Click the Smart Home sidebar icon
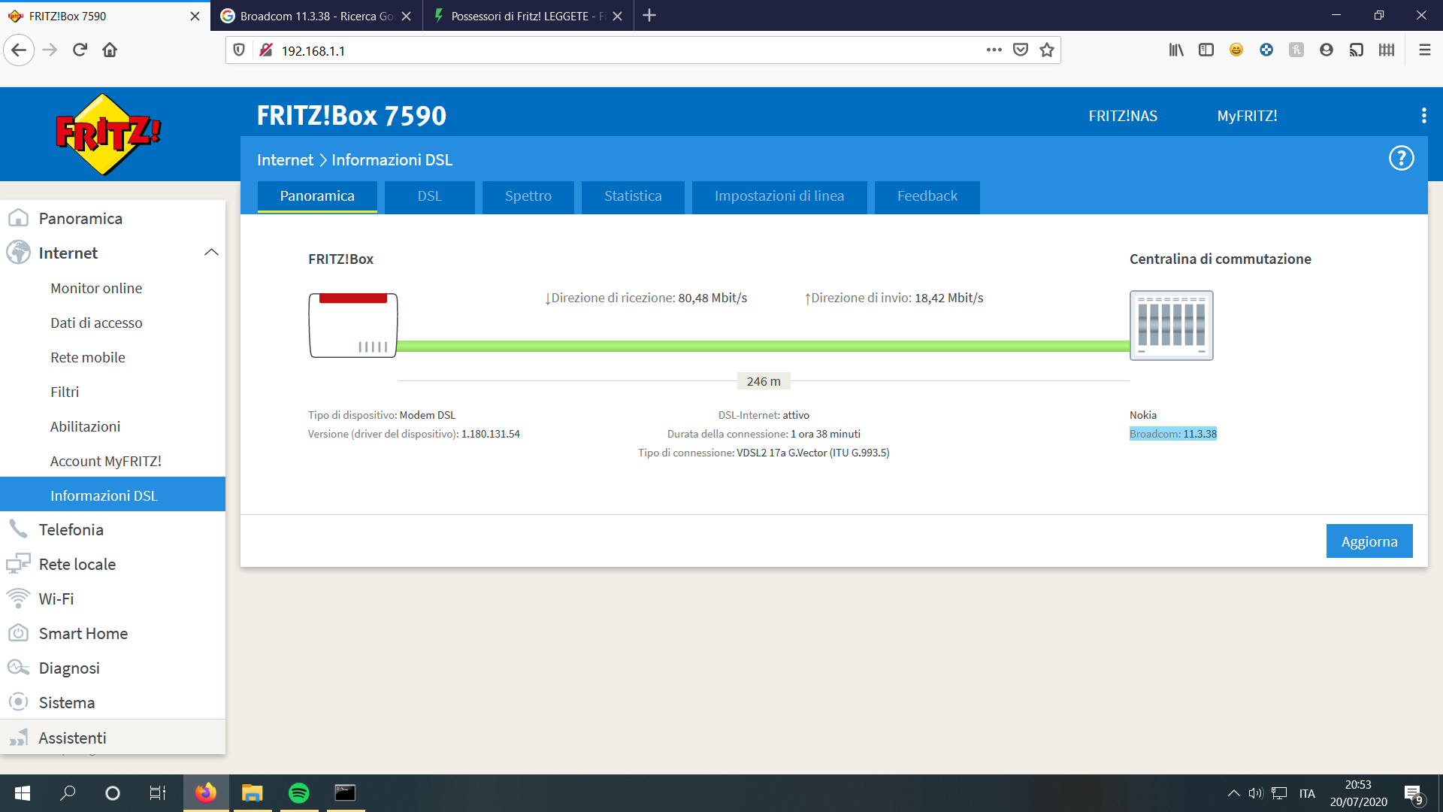 point(18,633)
